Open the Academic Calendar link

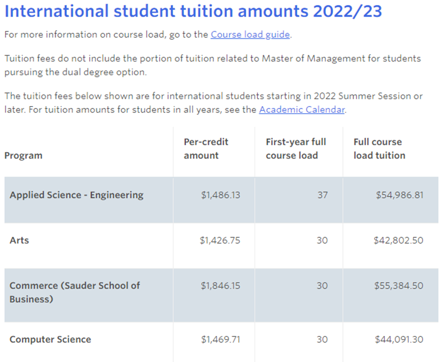[x=302, y=109]
